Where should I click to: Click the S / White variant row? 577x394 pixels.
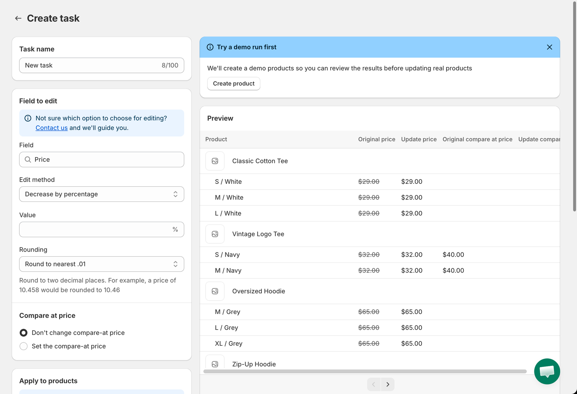[x=380, y=182]
